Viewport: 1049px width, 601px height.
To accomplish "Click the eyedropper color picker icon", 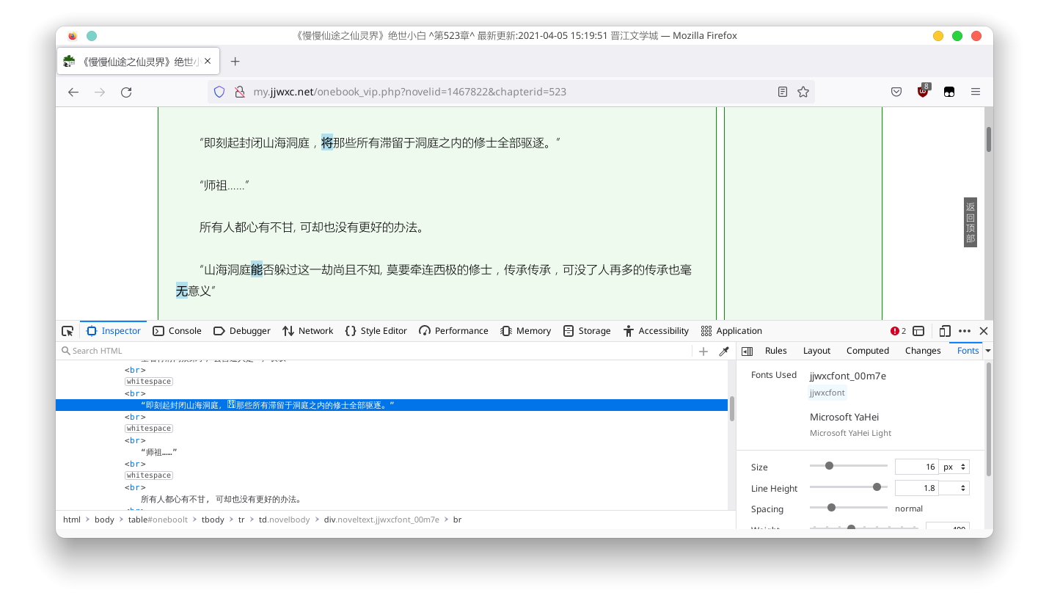I will [723, 352].
